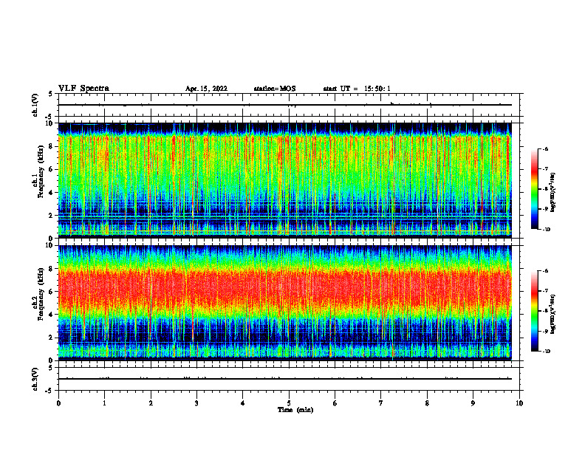Click the ch.2 spectrogram panel
This screenshot has height=452, width=585.
[284, 303]
